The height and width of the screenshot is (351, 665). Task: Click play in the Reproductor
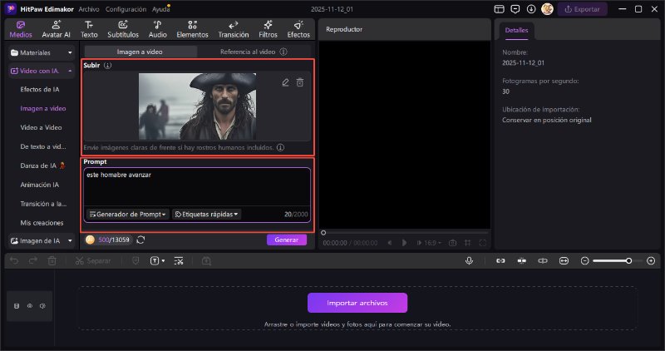pos(404,243)
